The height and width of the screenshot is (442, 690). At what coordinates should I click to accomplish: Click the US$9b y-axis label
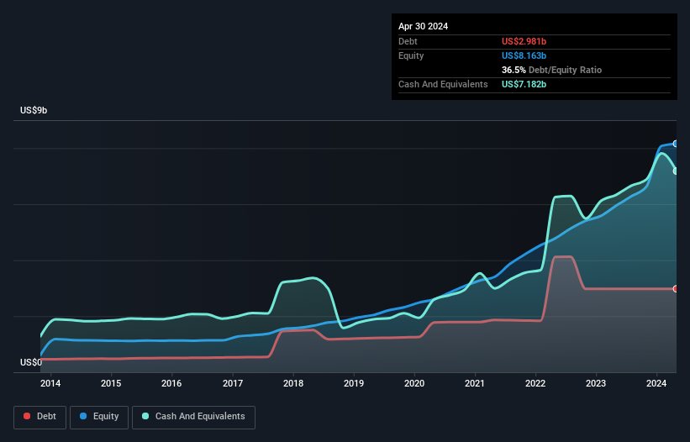tap(34, 110)
